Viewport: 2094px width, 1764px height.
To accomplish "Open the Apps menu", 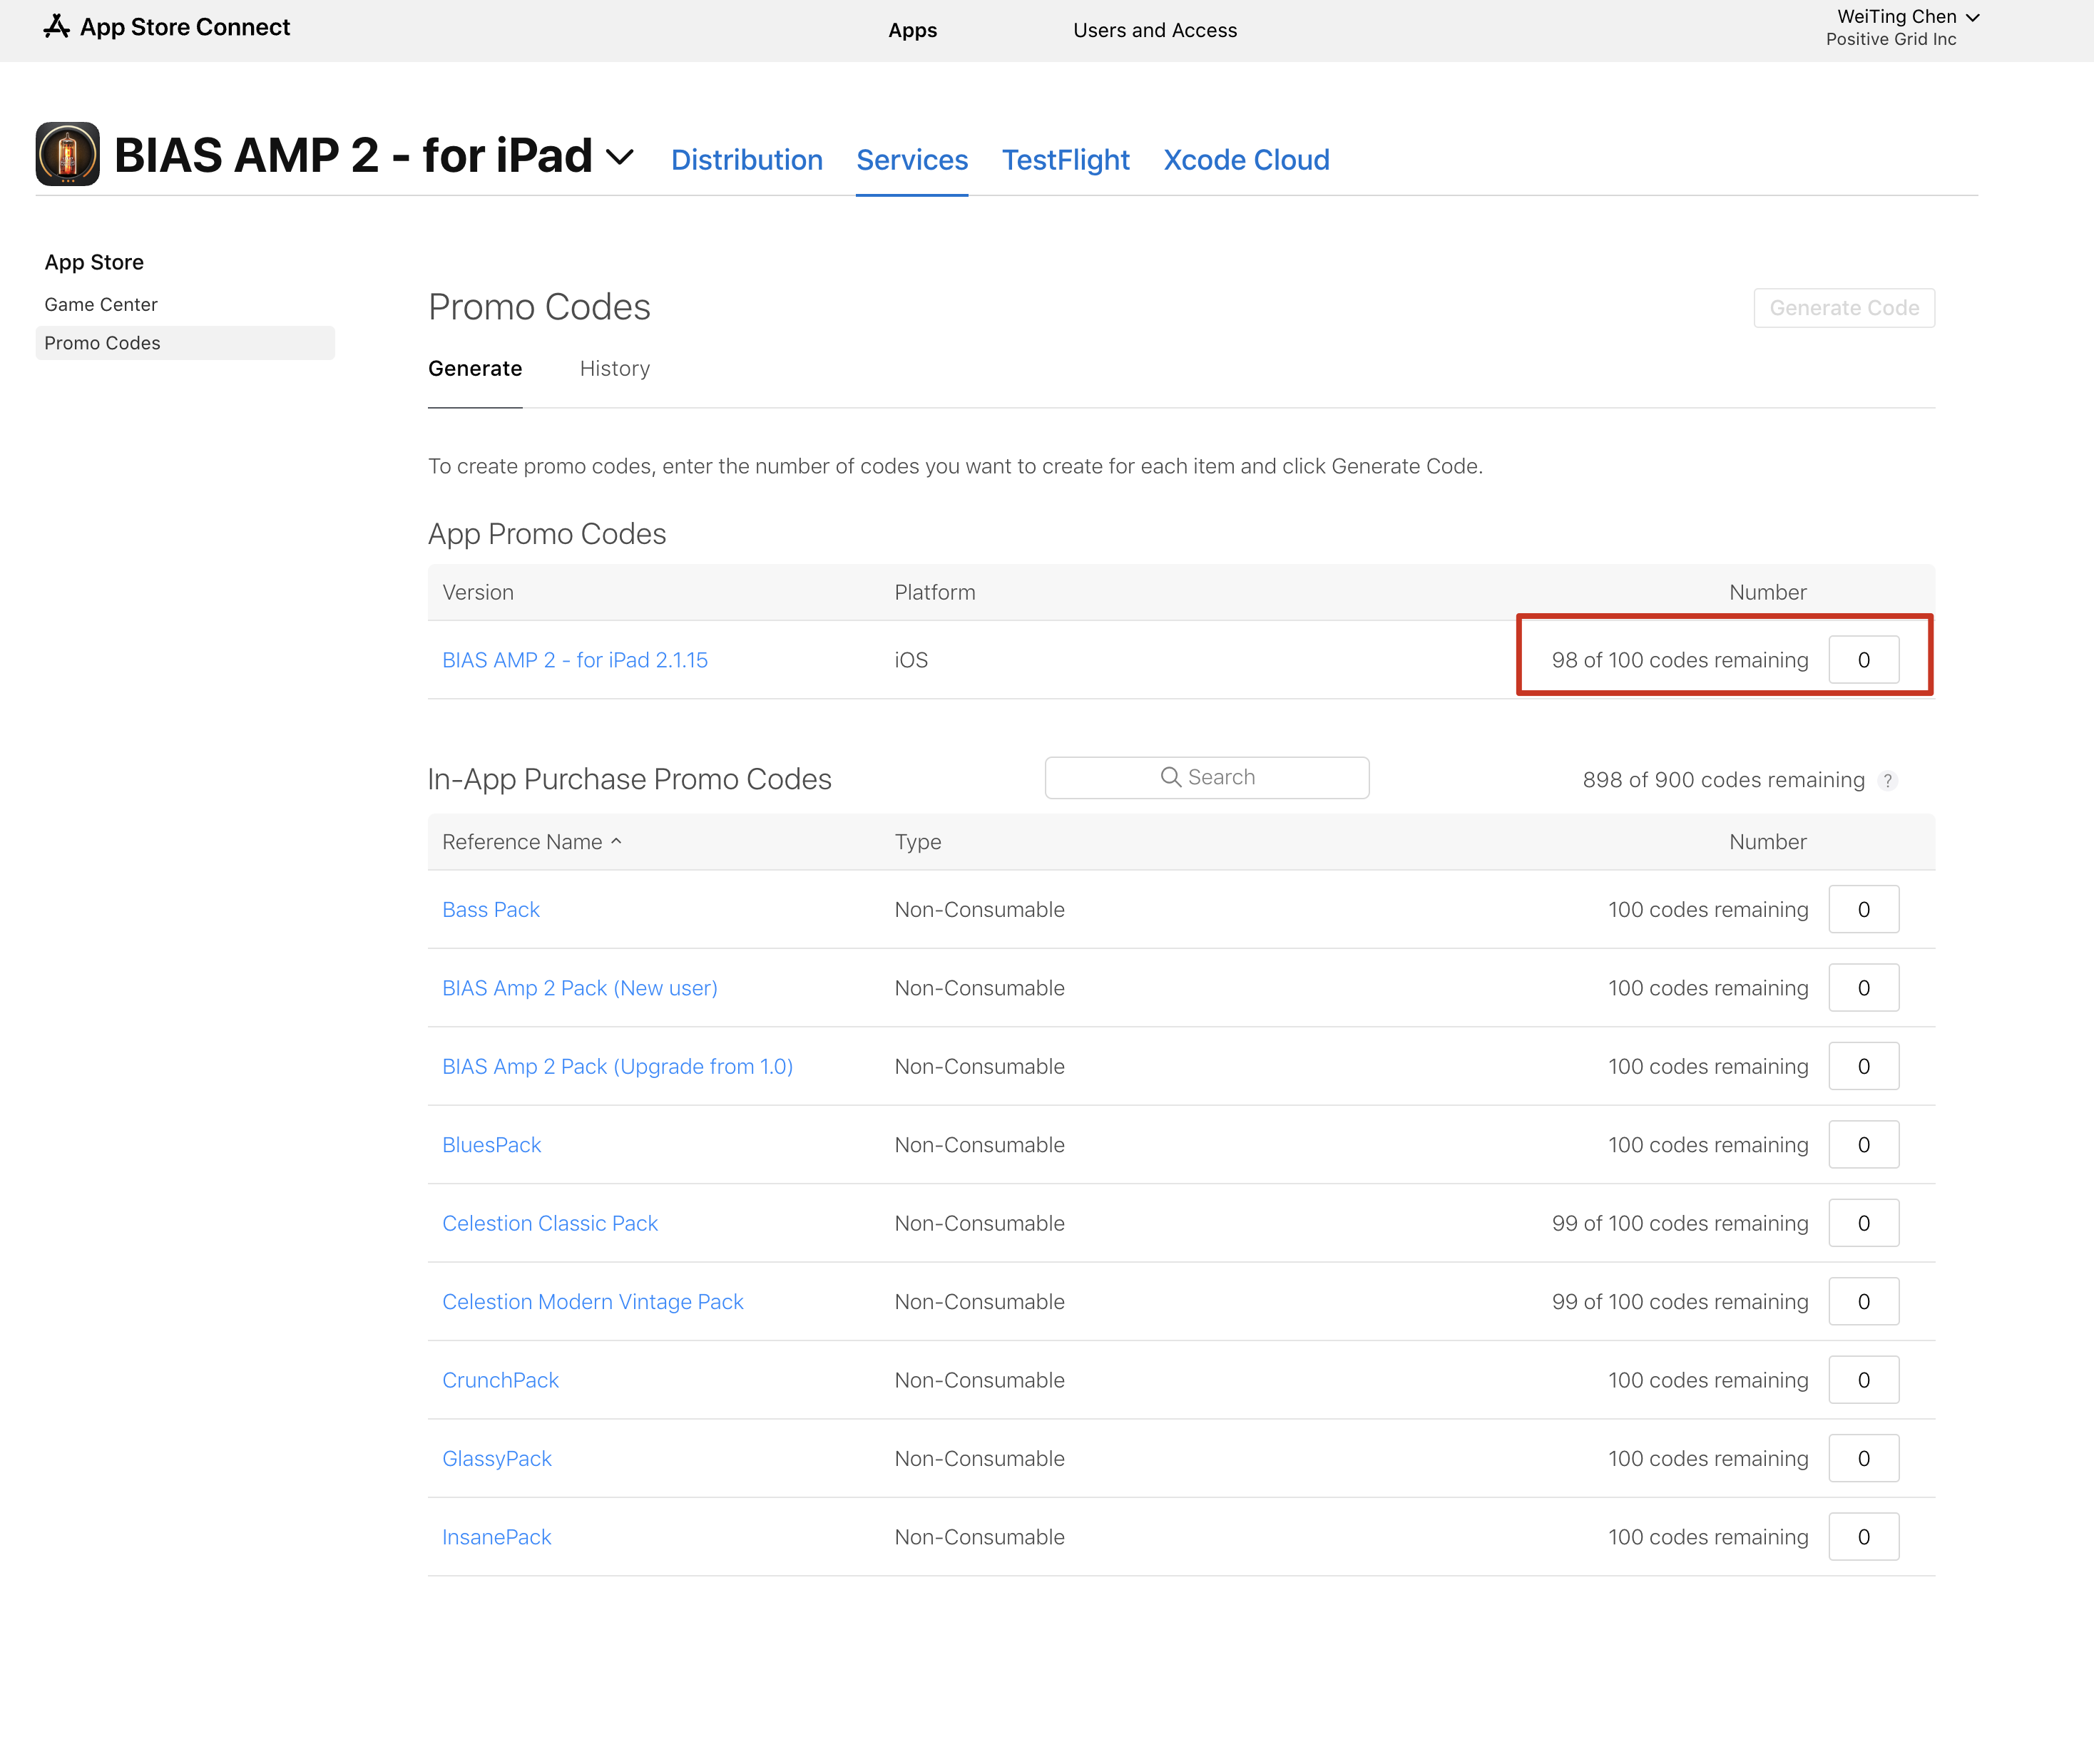I will 912,30.
